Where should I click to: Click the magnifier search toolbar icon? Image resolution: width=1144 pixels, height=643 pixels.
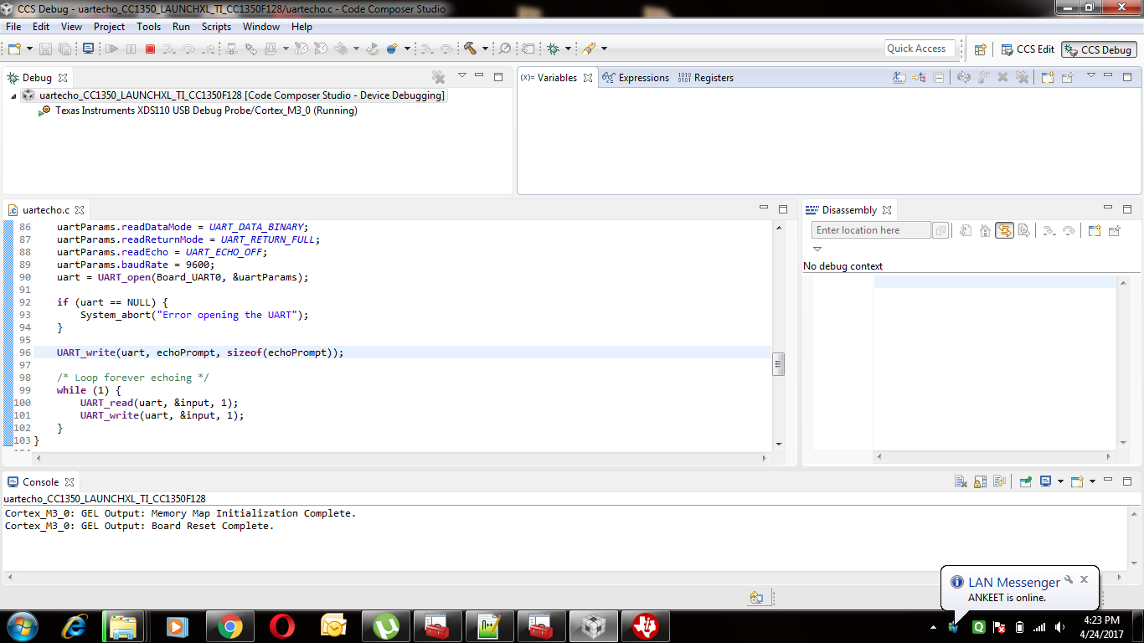(x=505, y=49)
